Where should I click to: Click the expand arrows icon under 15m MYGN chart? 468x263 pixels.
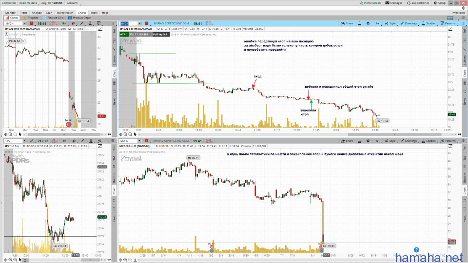(109, 134)
